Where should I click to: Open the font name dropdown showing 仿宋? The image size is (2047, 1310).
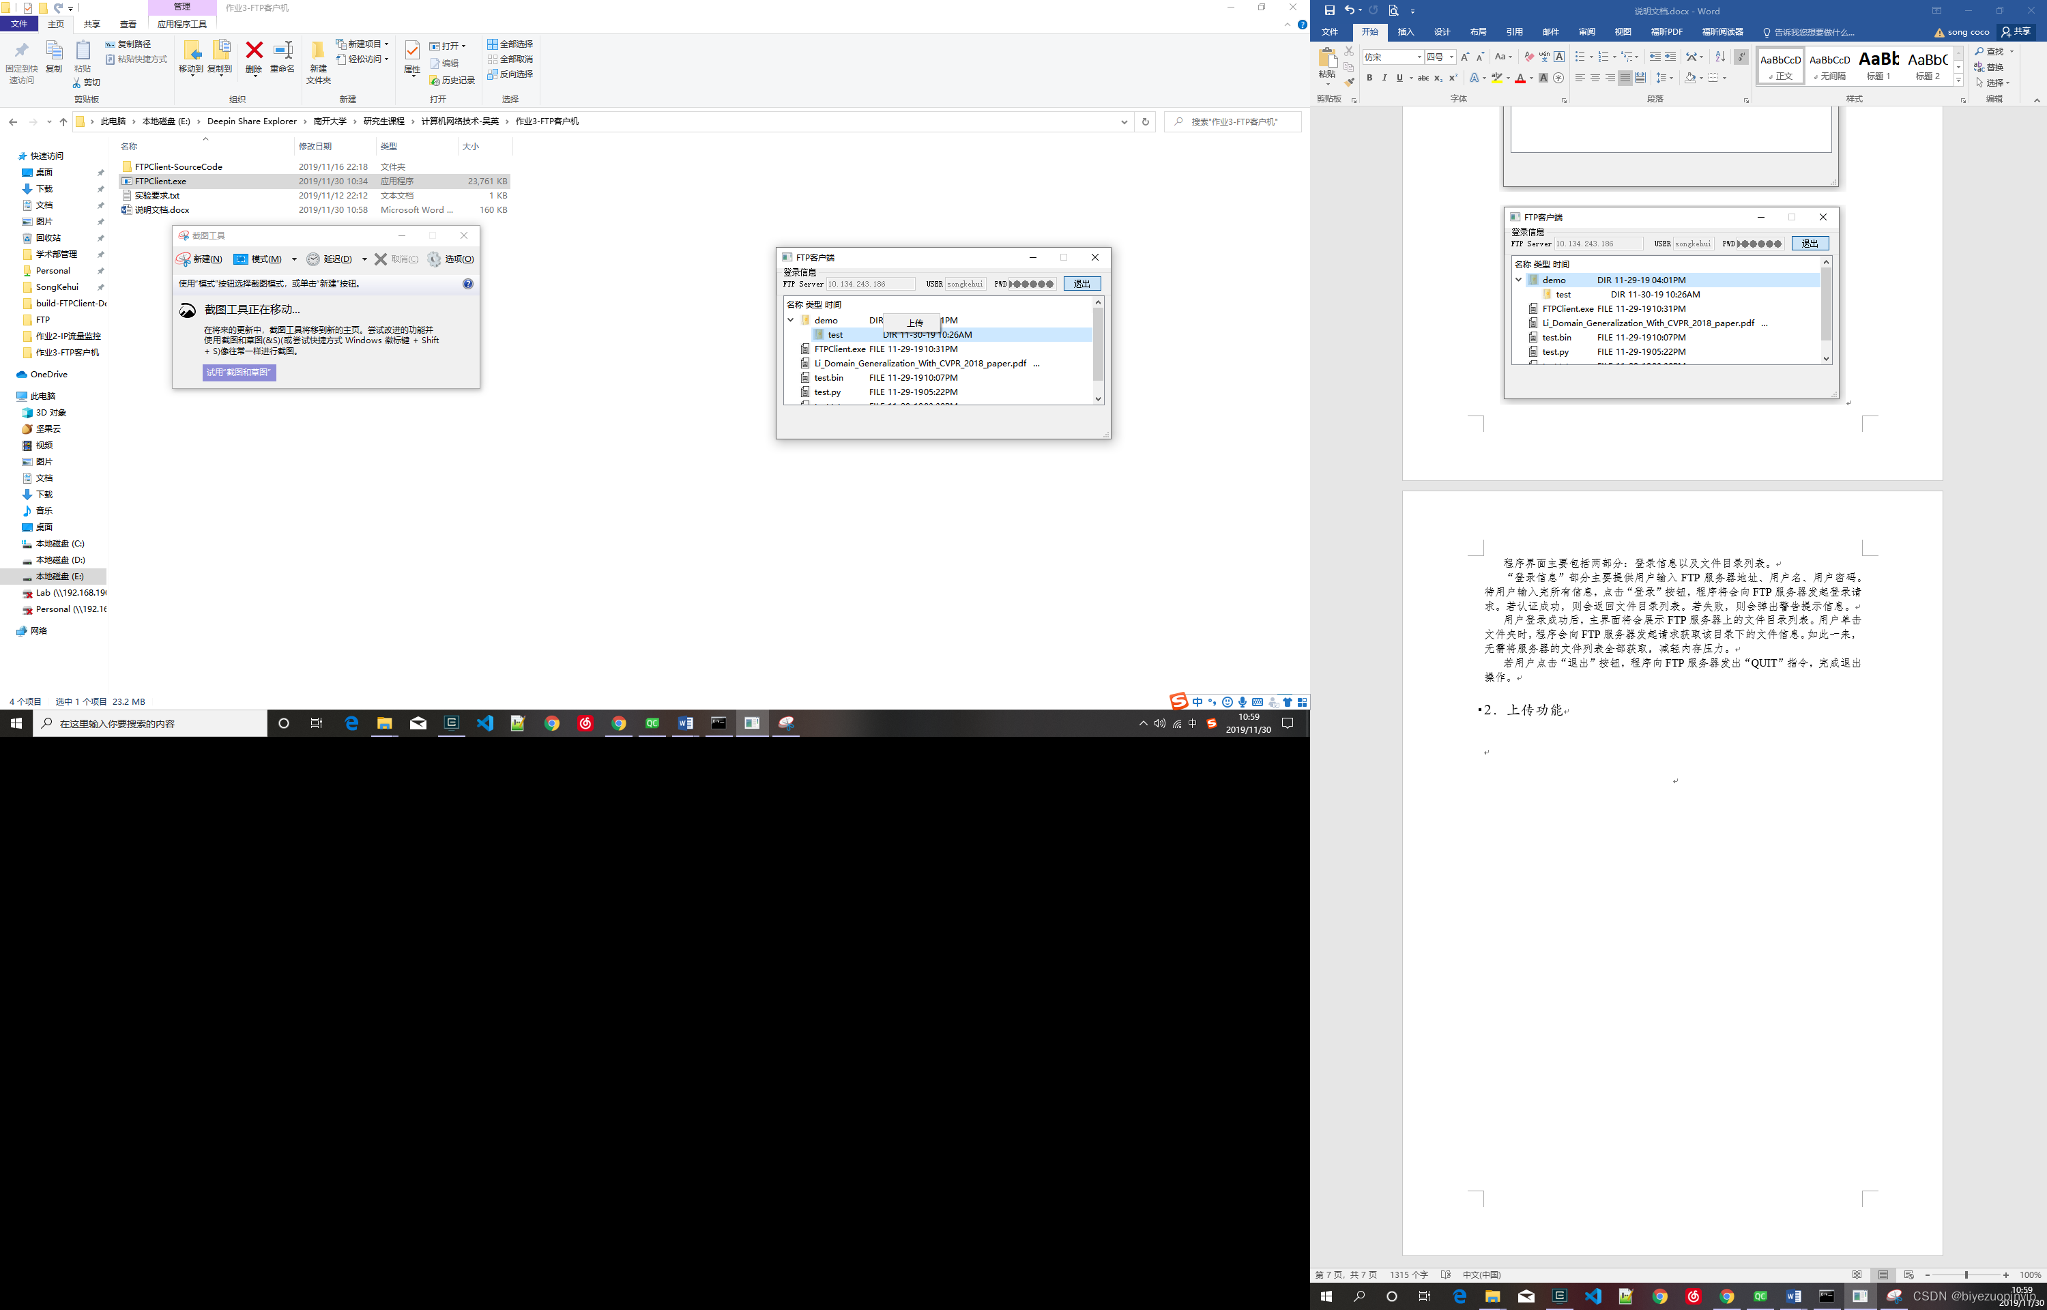click(x=1419, y=57)
